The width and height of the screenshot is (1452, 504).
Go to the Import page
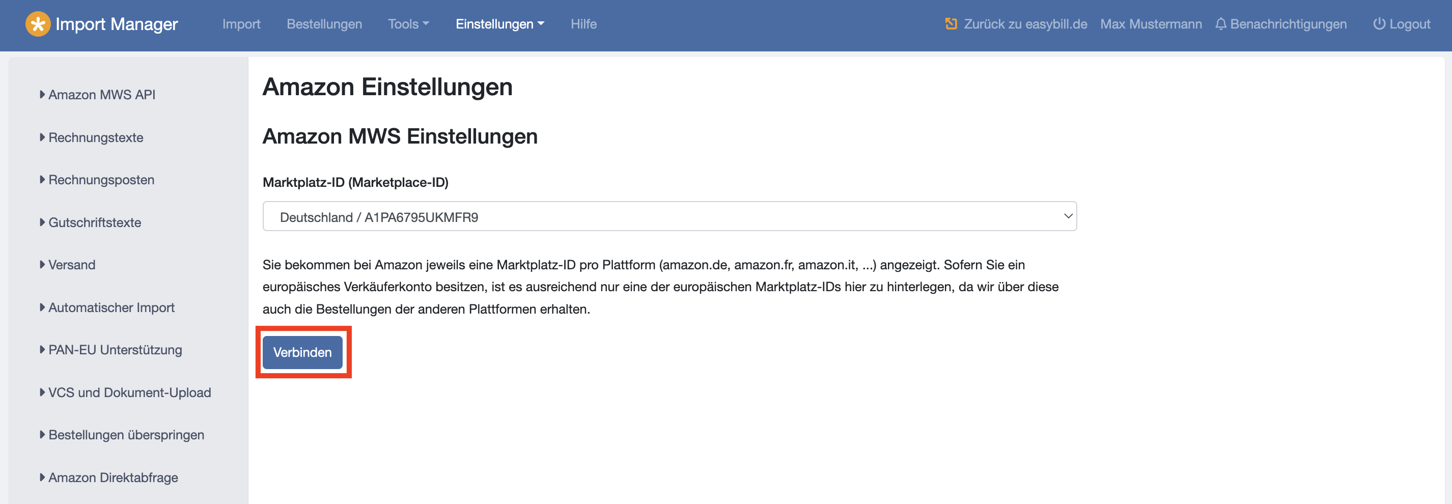(241, 24)
